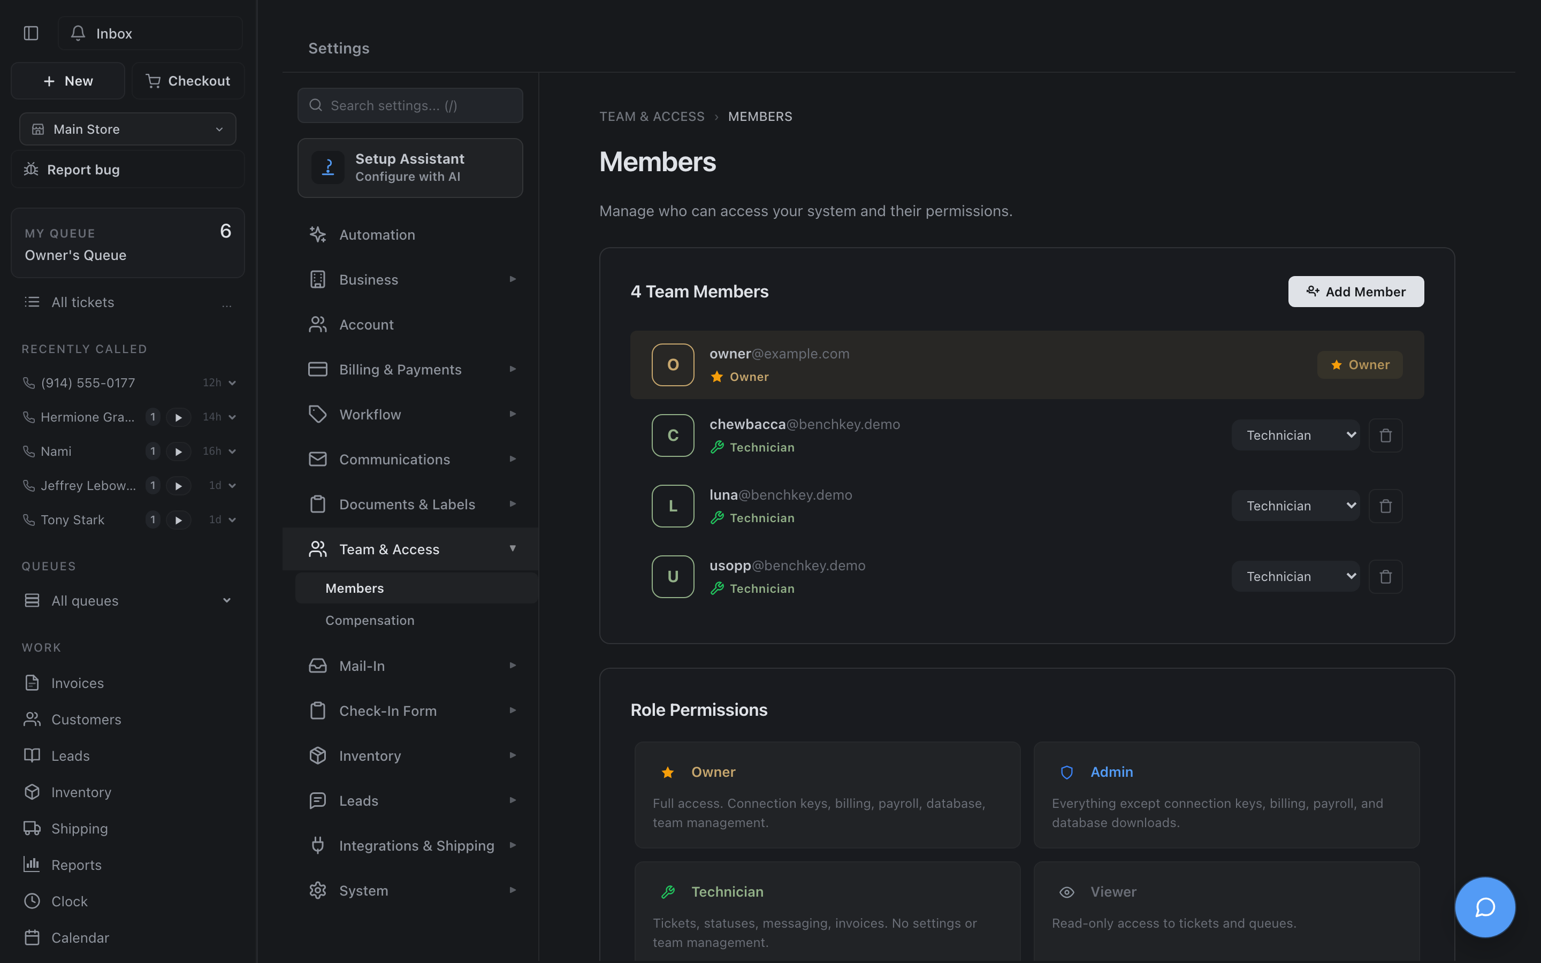Focus the Search settings field
This screenshot has height=963, width=1541.
point(410,105)
